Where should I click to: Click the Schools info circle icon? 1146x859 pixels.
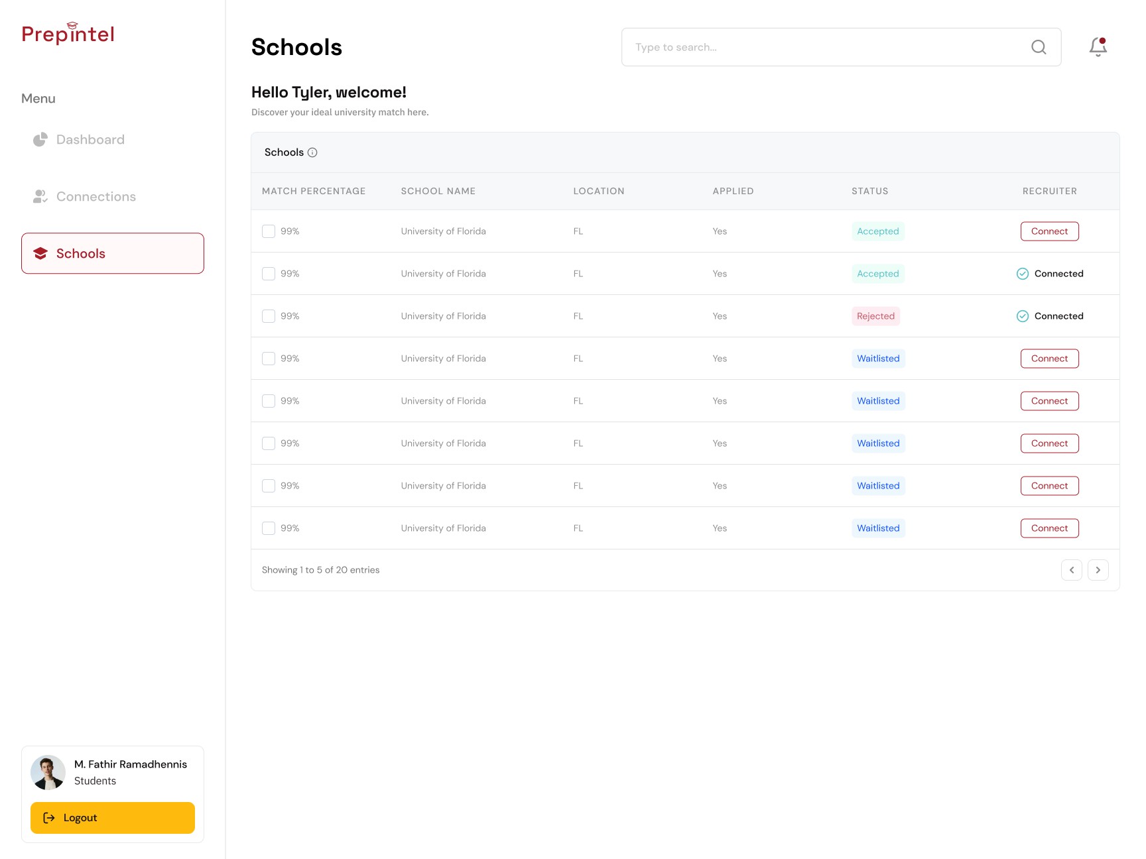[312, 152]
